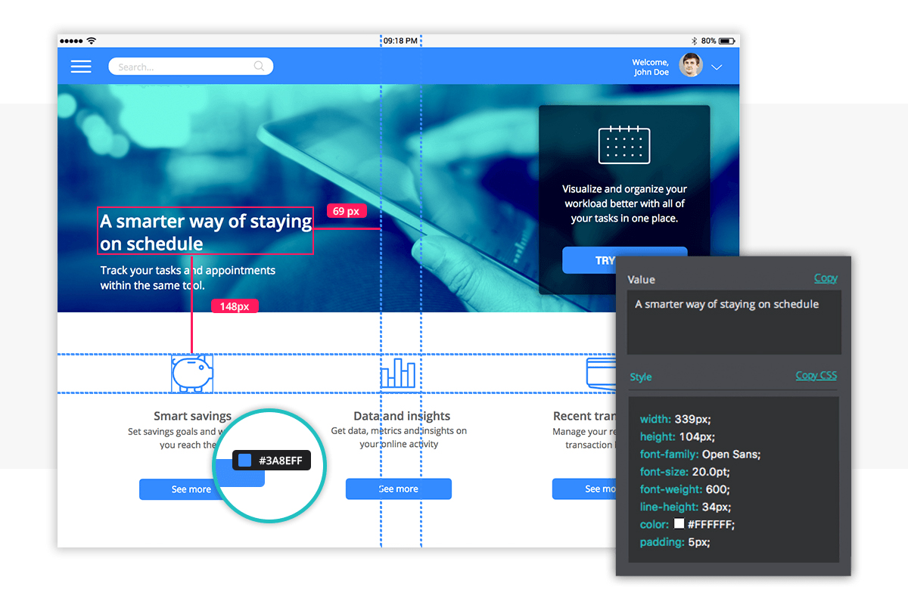Viewport: 908px width, 605px height.
Task: Click the 'Welcome, John Doe' text
Action: [651, 67]
